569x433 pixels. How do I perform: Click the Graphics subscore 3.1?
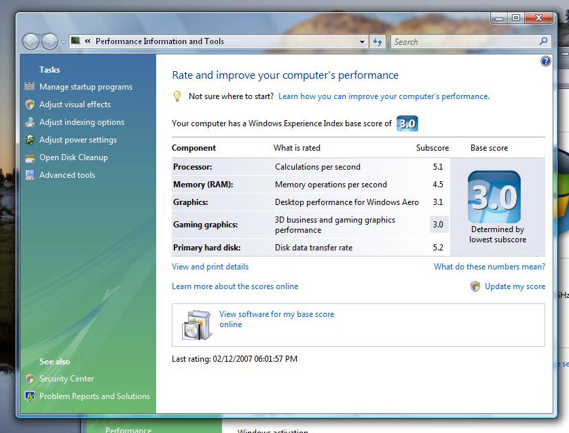[438, 202]
